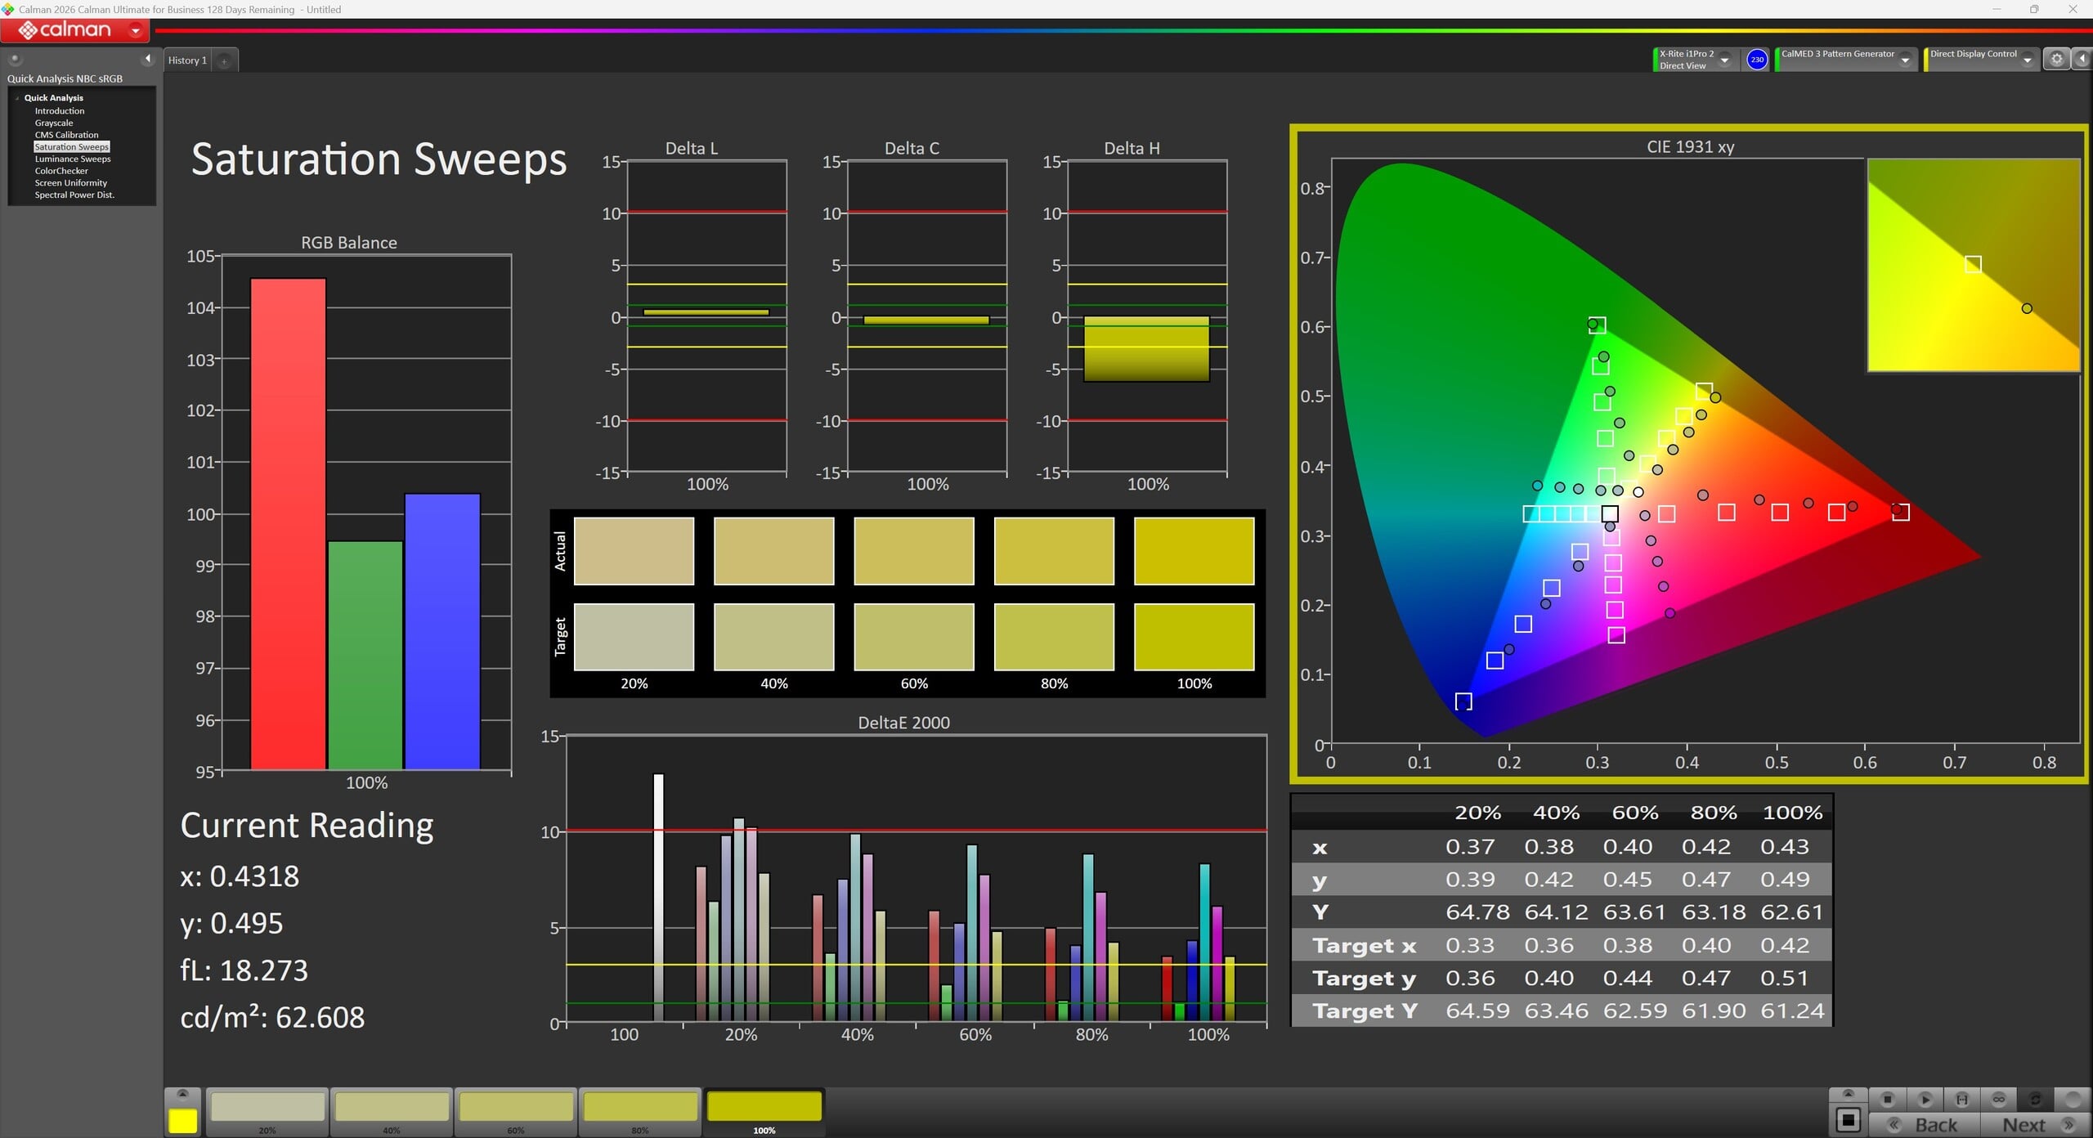
Task: Toggle the black pattern window square button
Action: pos(1848,1120)
